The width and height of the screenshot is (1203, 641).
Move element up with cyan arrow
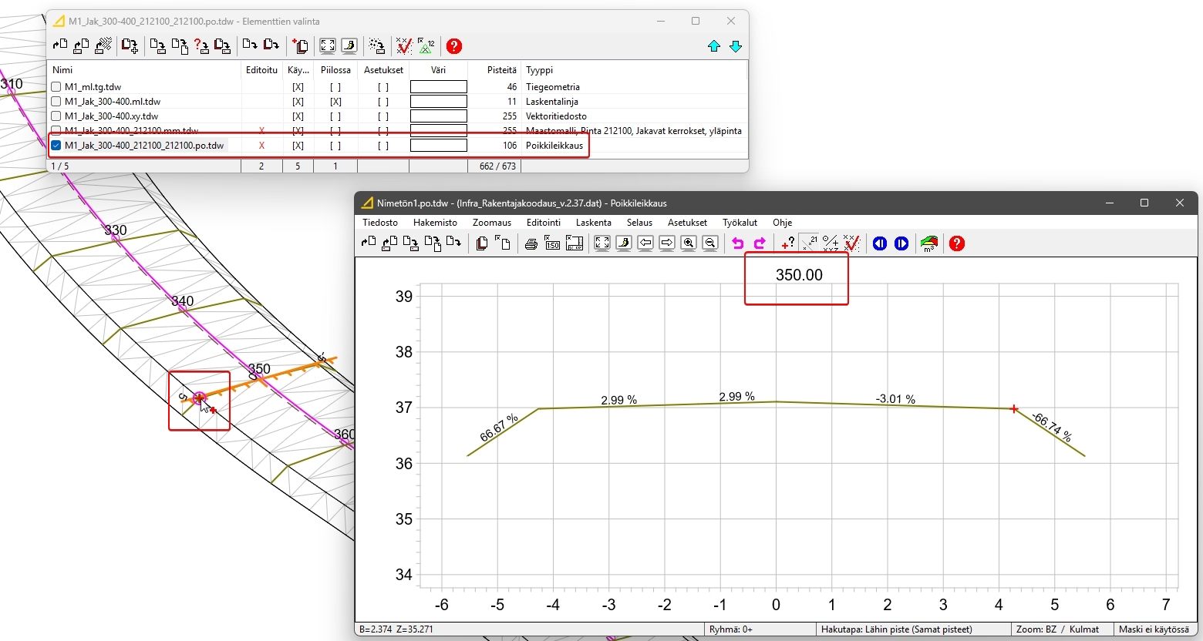coord(714,46)
